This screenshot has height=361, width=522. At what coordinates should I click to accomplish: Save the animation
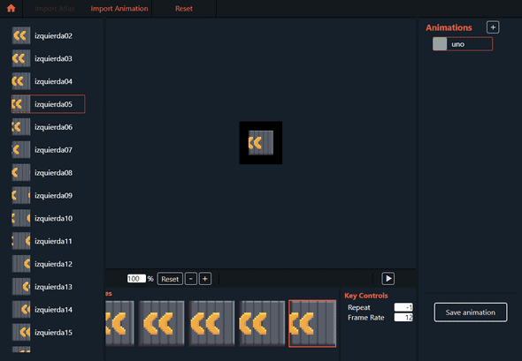(x=471, y=312)
